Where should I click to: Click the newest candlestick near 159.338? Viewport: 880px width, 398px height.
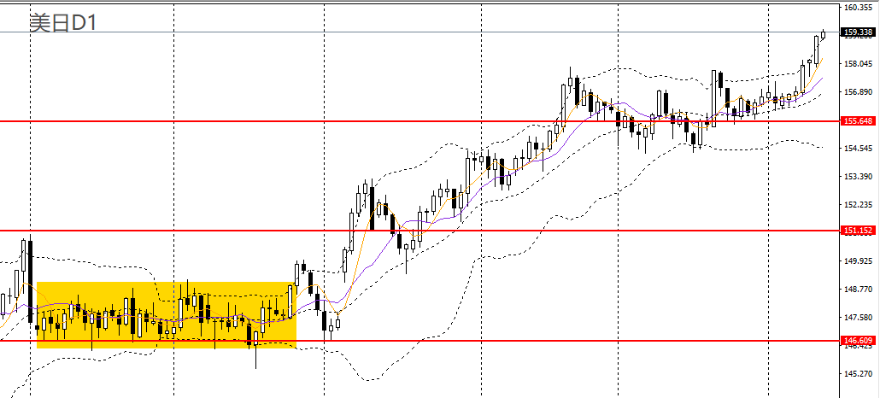click(x=823, y=34)
